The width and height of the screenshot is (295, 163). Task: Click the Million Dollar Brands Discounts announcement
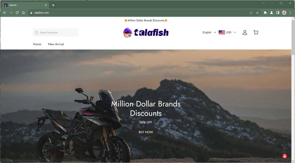(x=146, y=20)
